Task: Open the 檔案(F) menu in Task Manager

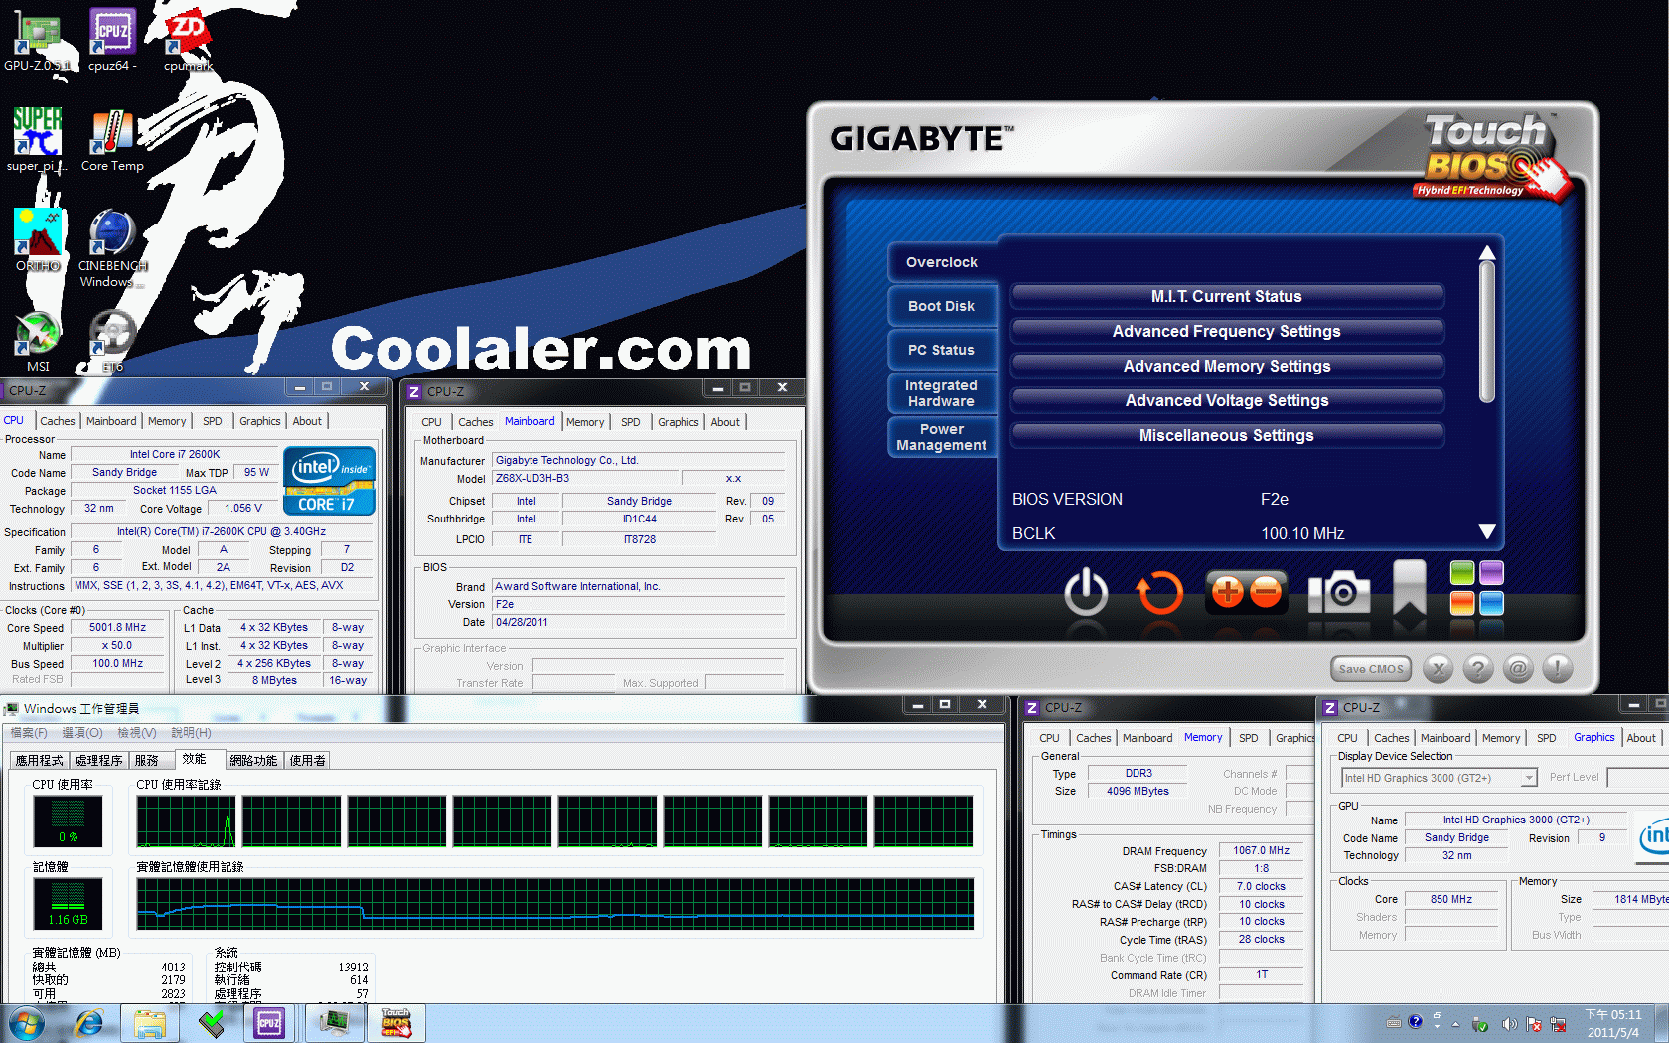Action: click(x=29, y=733)
